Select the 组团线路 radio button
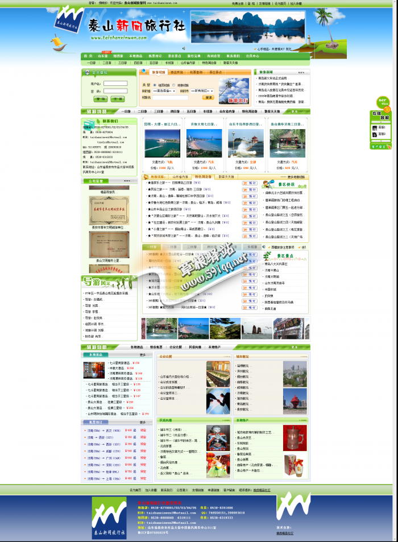The image size is (398, 542). [x=155, y=85]
